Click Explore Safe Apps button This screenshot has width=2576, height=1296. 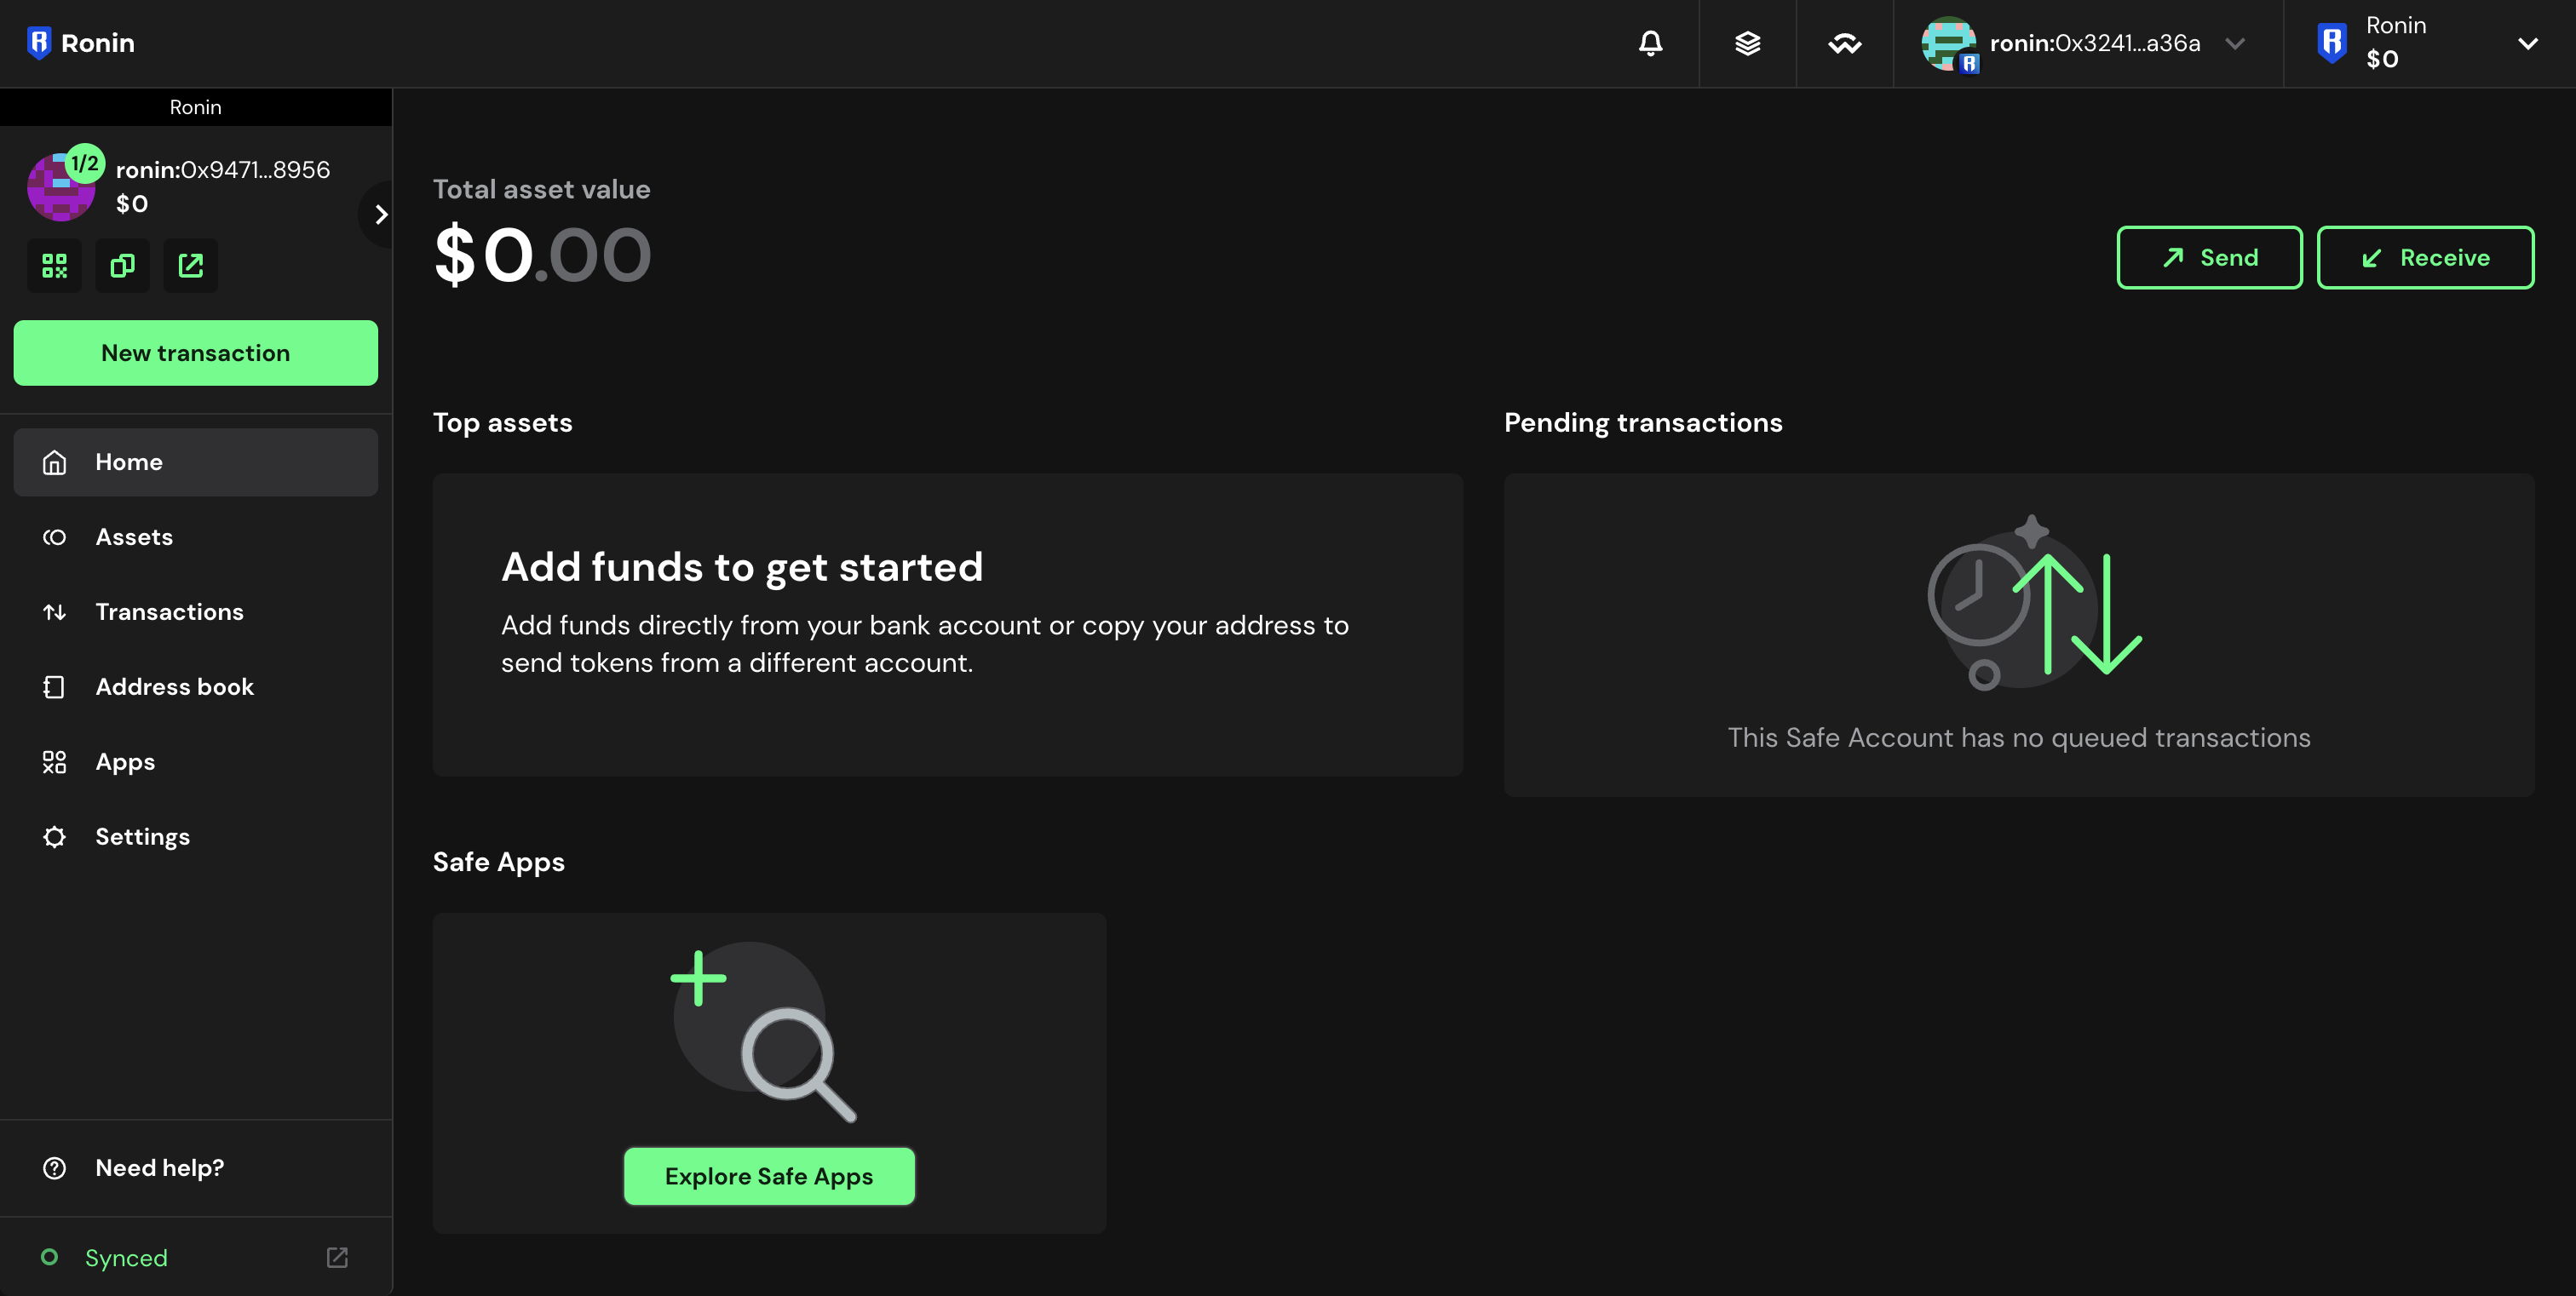coord(769,1176)
